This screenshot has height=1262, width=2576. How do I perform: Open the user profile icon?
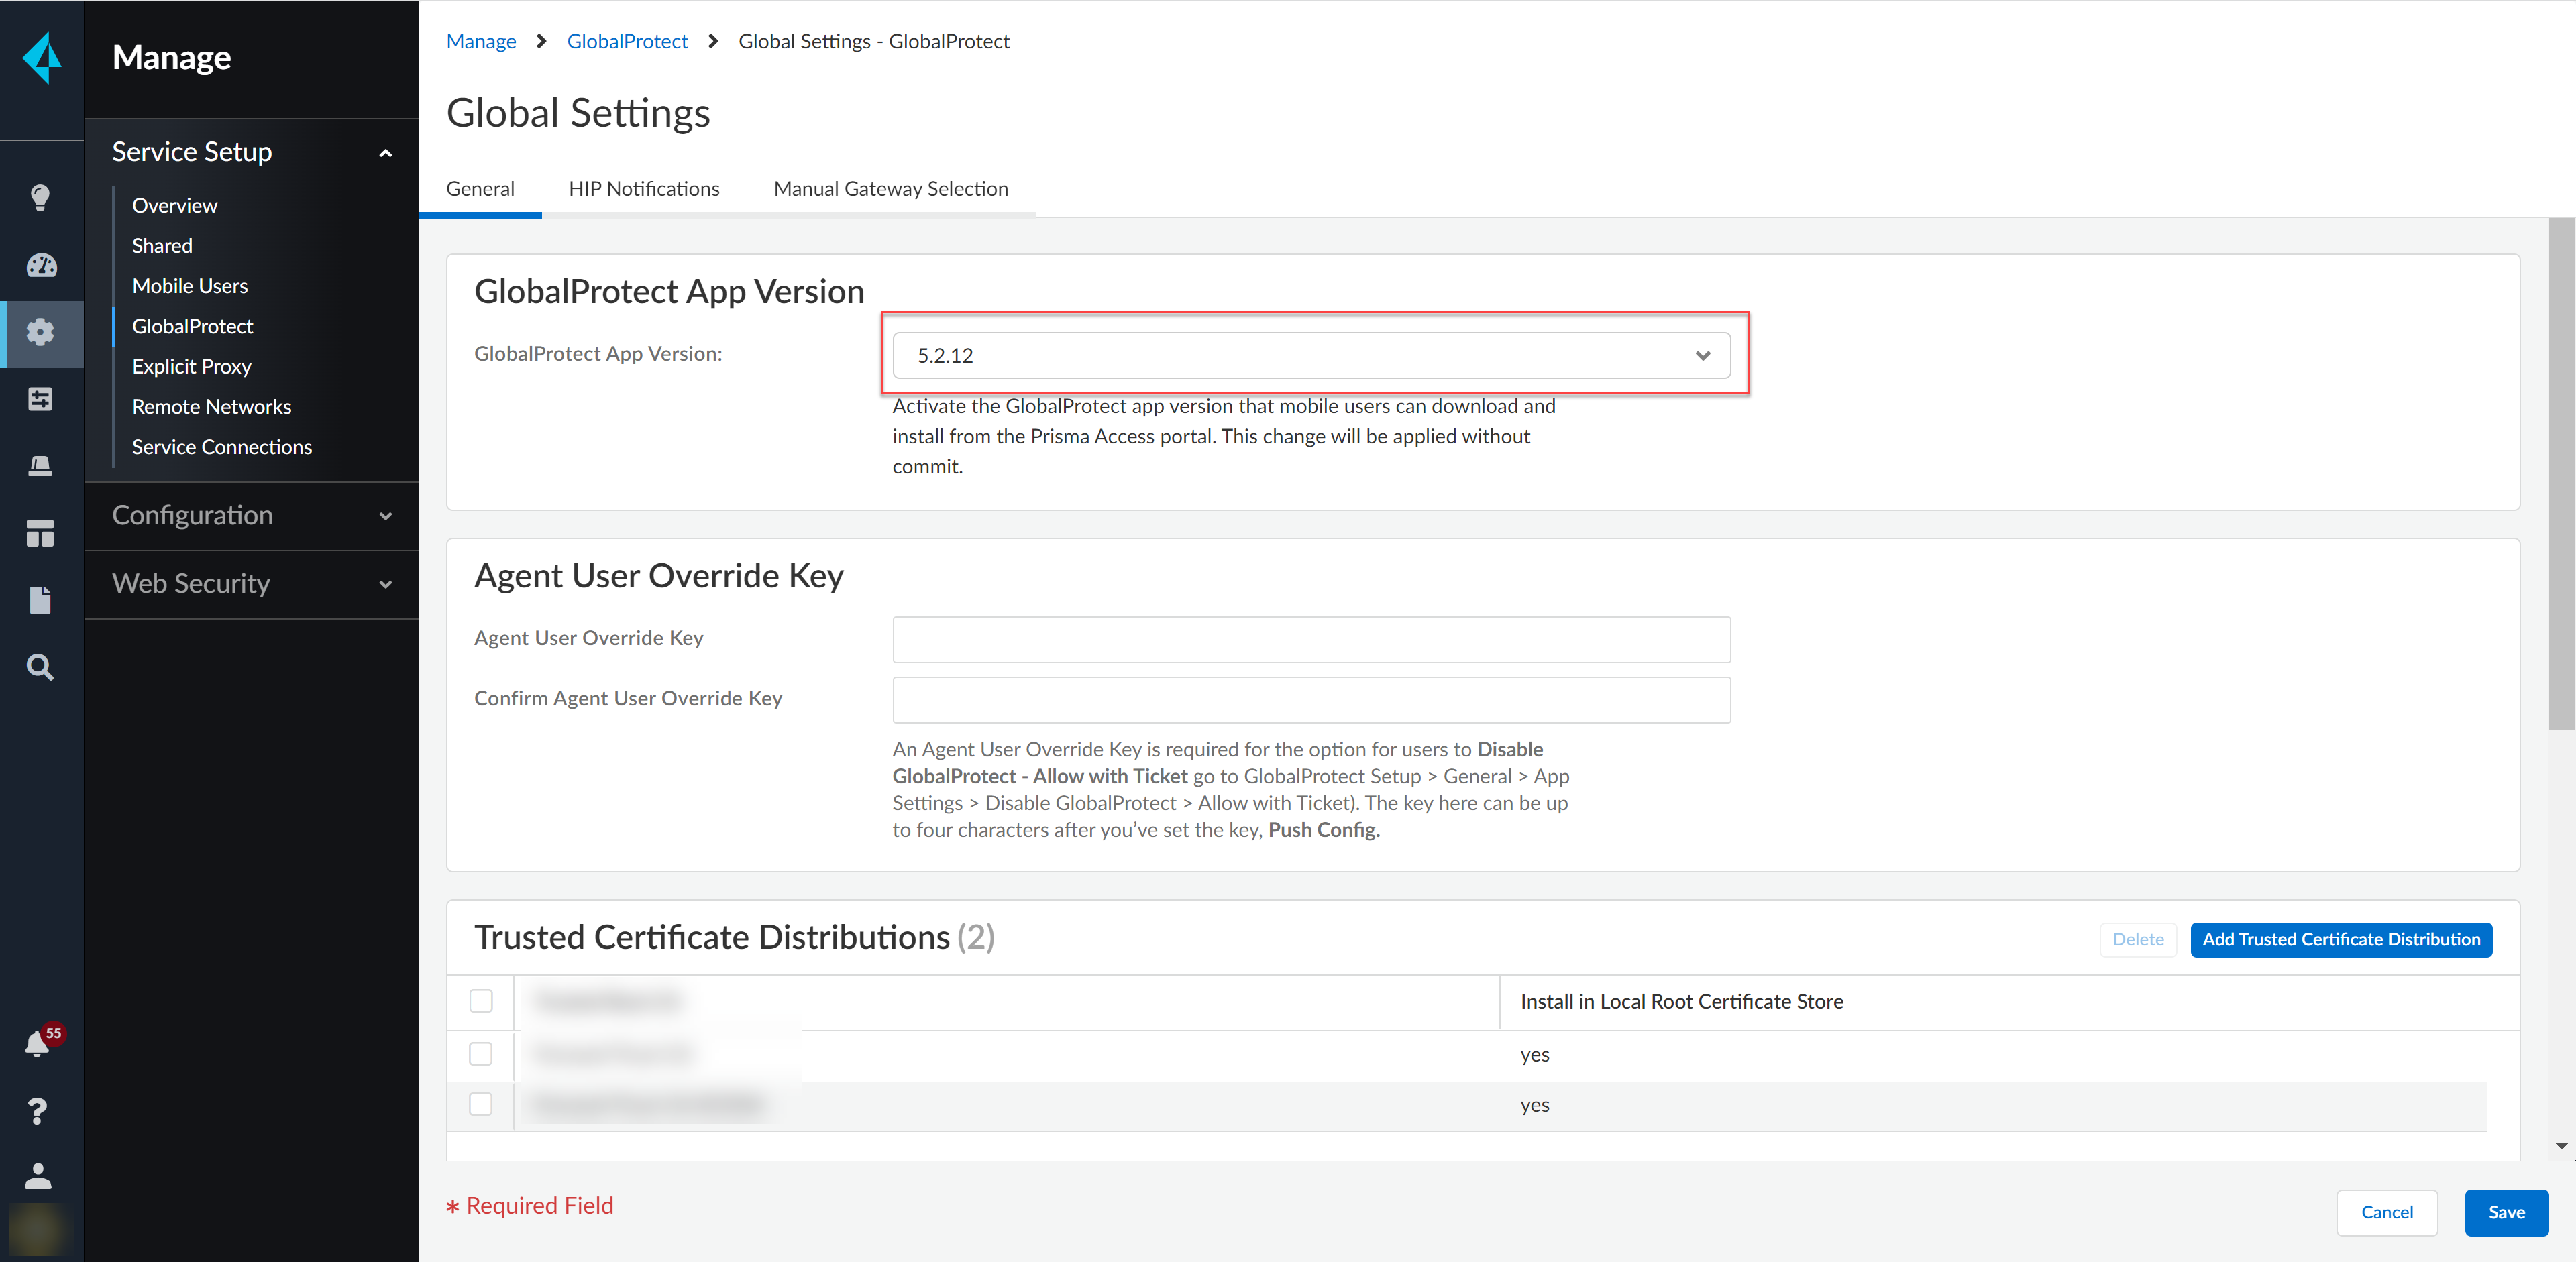(38, 1175)
